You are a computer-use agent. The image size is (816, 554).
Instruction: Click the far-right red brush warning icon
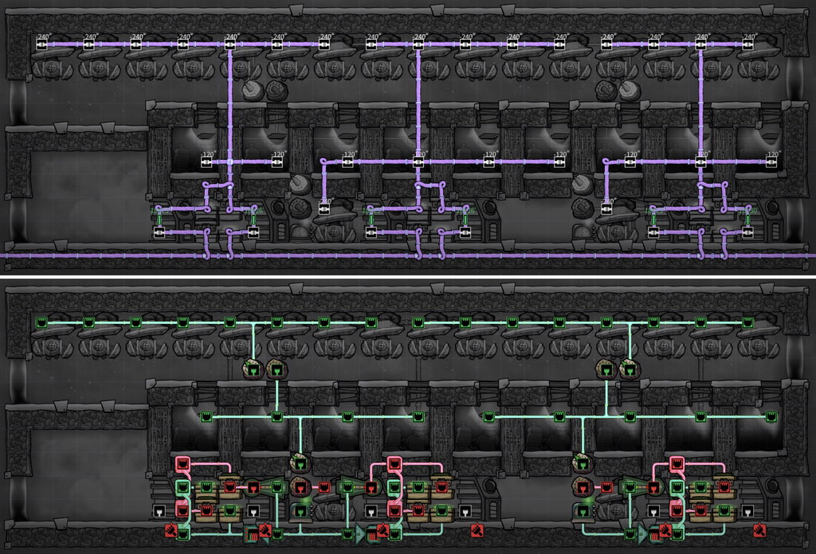tap(759, 531)
